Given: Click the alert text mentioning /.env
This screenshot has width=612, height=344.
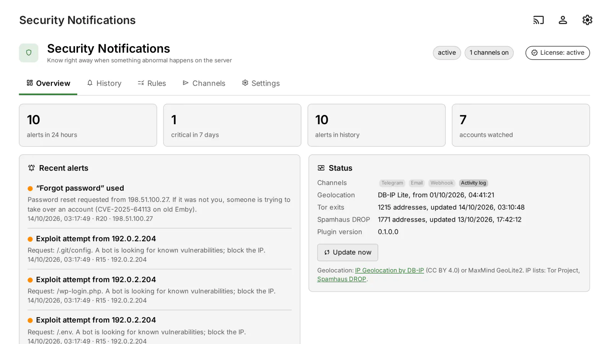Looking at the screenshot, I should tap(137, 332).
